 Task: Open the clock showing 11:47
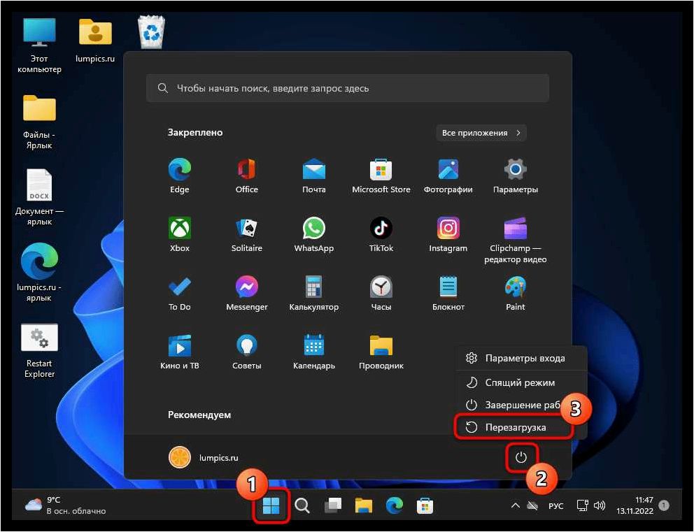click(x=635, y=505)
